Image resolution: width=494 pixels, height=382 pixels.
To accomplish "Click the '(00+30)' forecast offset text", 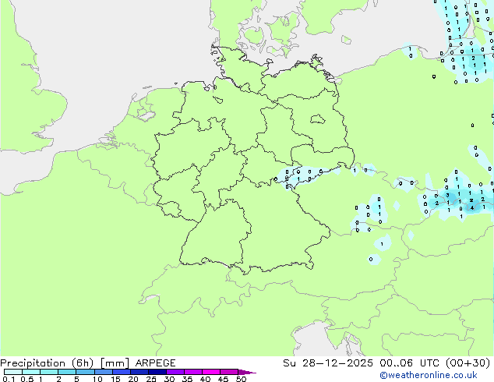I will (468, 363).
